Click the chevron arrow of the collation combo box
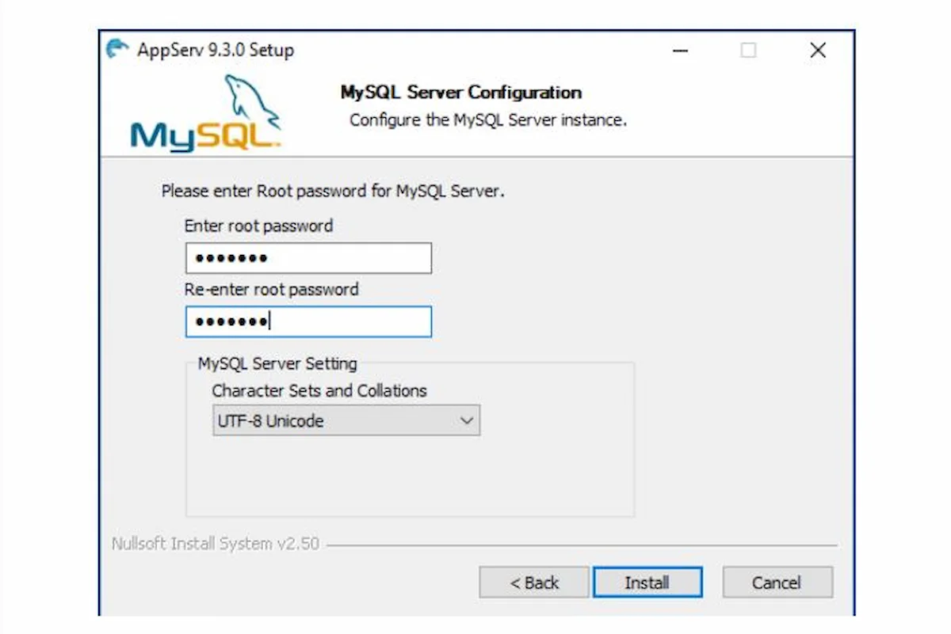Image resolution: width=951 pixels, height=634 pixels. coord(467,421)
